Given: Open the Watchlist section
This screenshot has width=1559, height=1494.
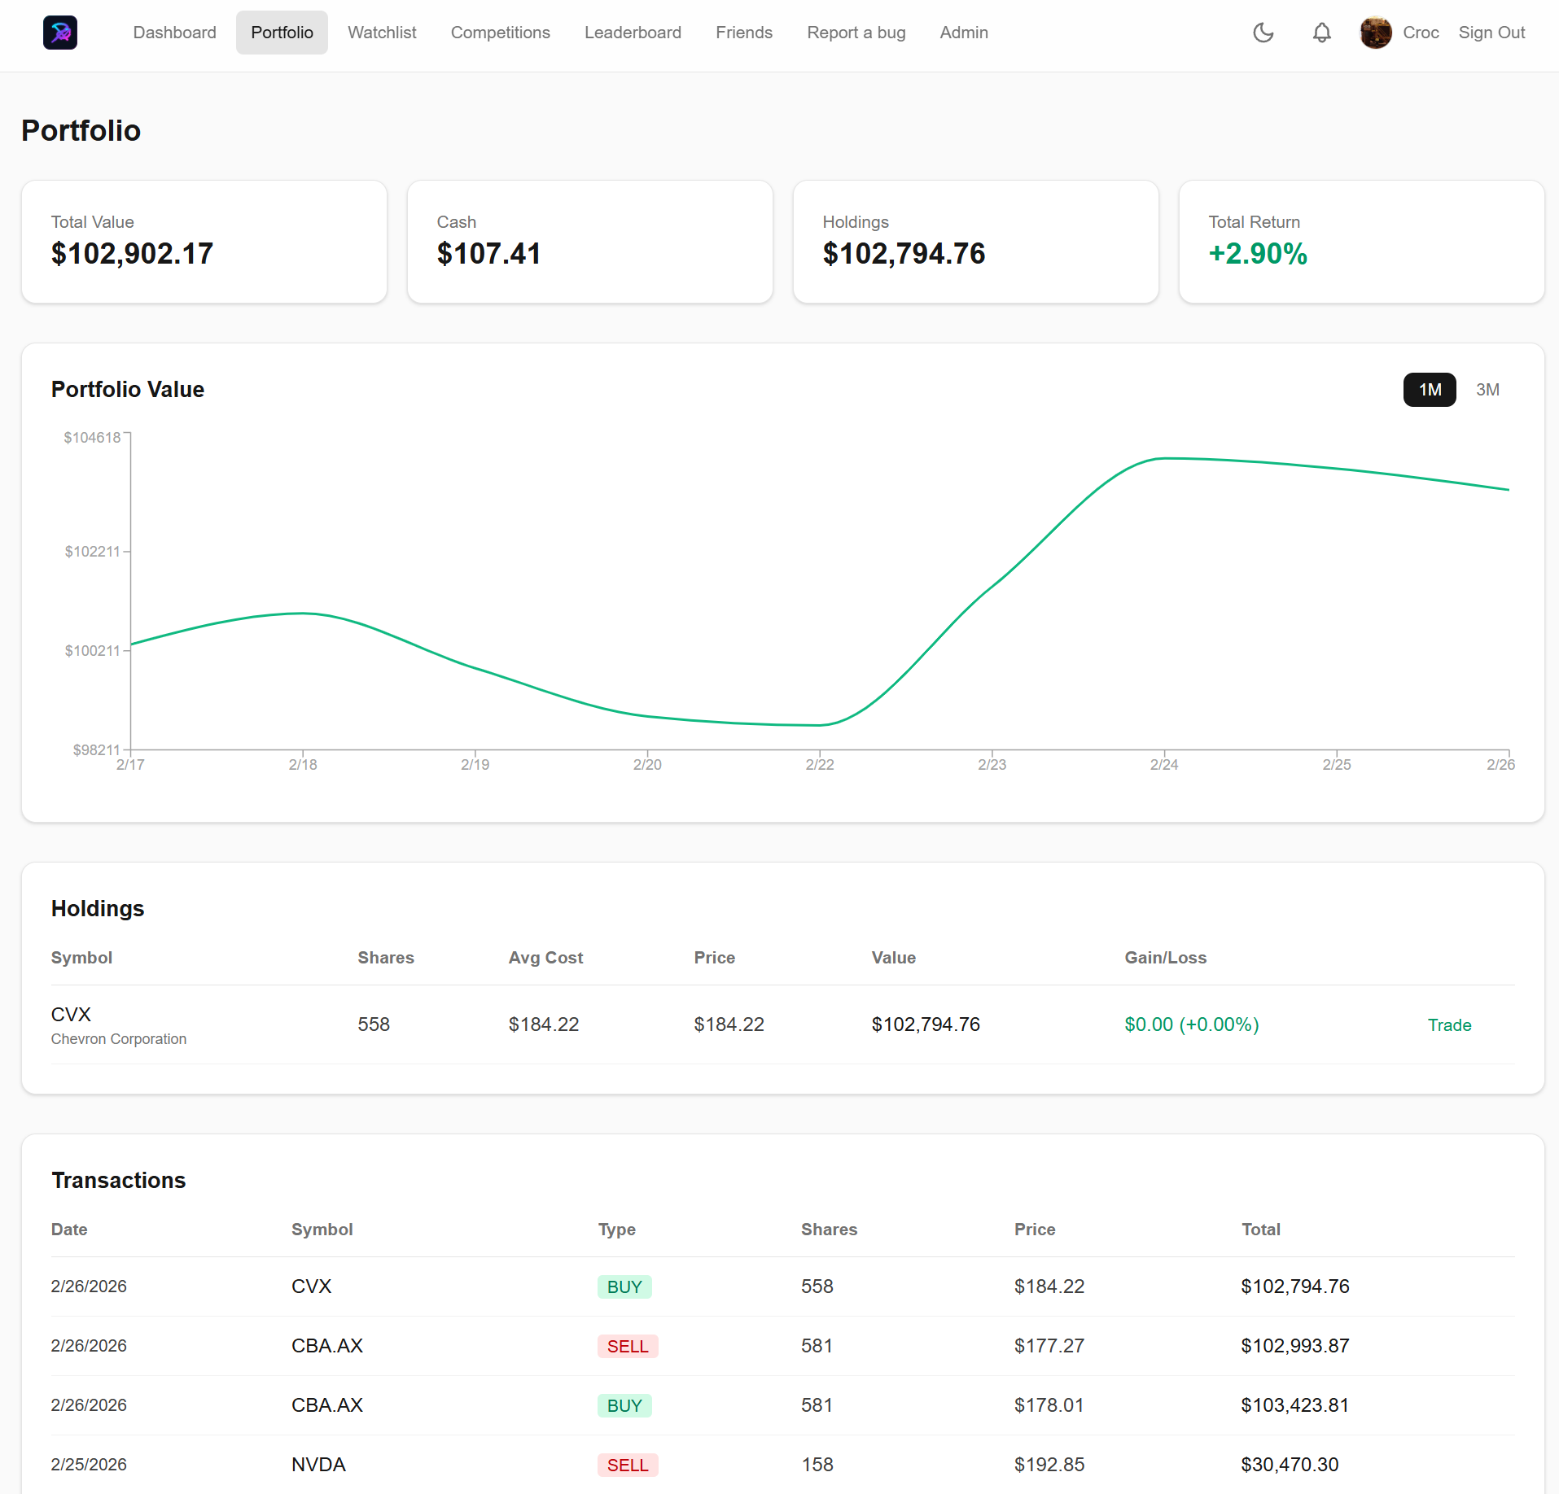Looking at the screenshot, I should click(x=381, y=33).
